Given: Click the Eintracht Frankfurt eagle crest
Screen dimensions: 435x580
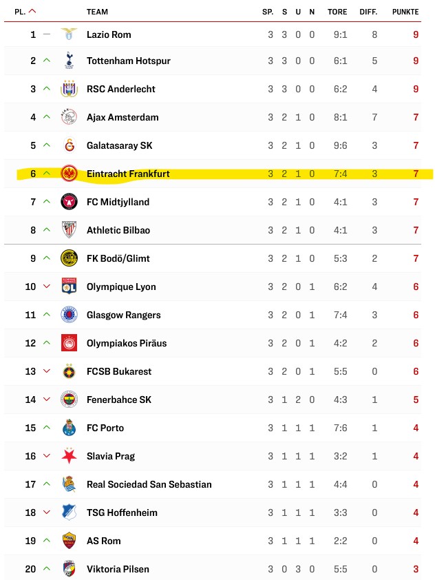Looking at the screenshot, I should [69, 174].
